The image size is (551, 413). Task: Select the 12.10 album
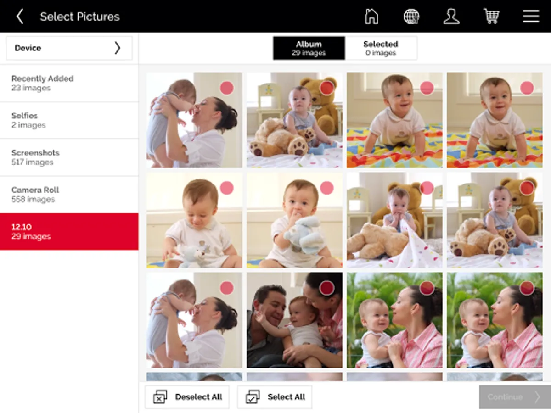69,232
